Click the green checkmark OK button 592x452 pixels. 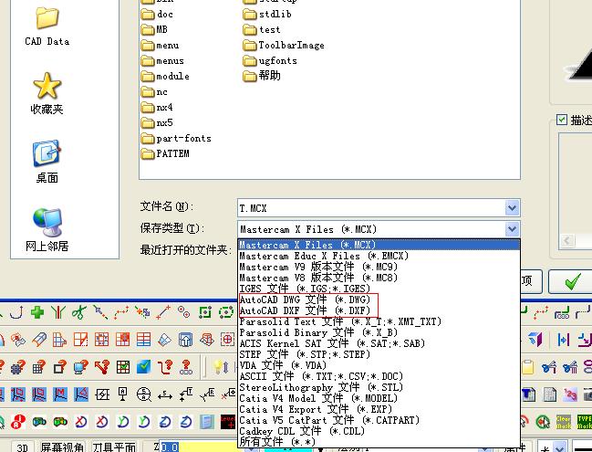tap(570, 281)
